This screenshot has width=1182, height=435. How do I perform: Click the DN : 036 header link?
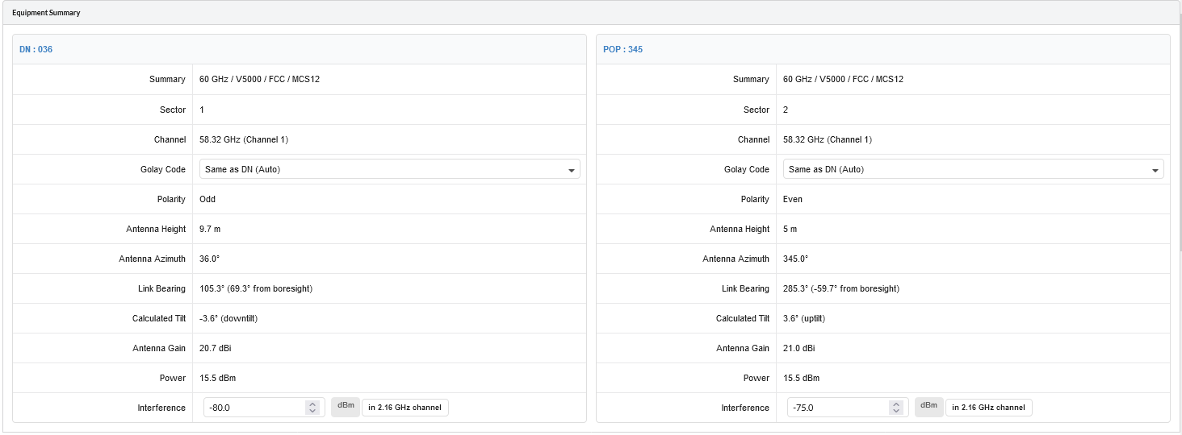(x=36, y=50)
